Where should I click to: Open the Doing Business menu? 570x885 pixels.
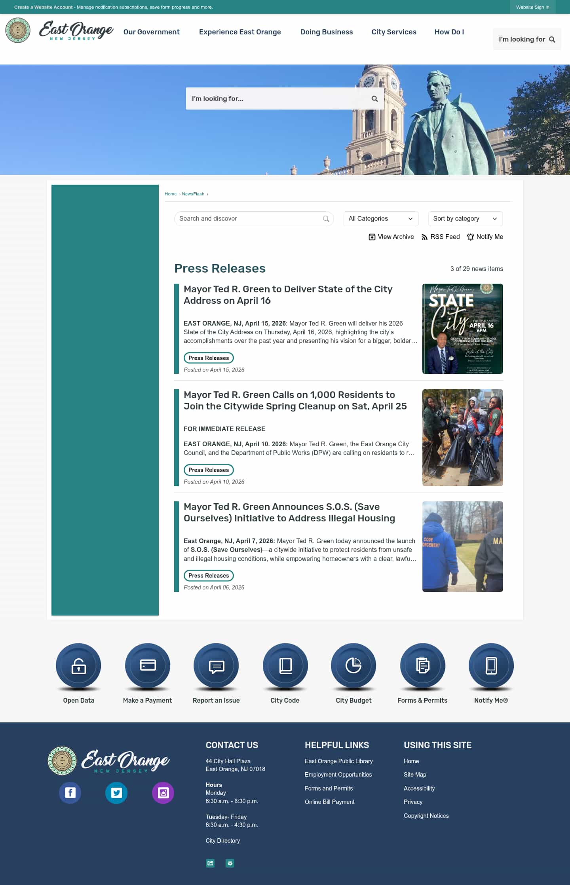click(x=327, y=32)
